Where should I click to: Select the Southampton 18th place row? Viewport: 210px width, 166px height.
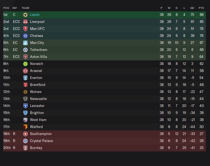[105, 134]
